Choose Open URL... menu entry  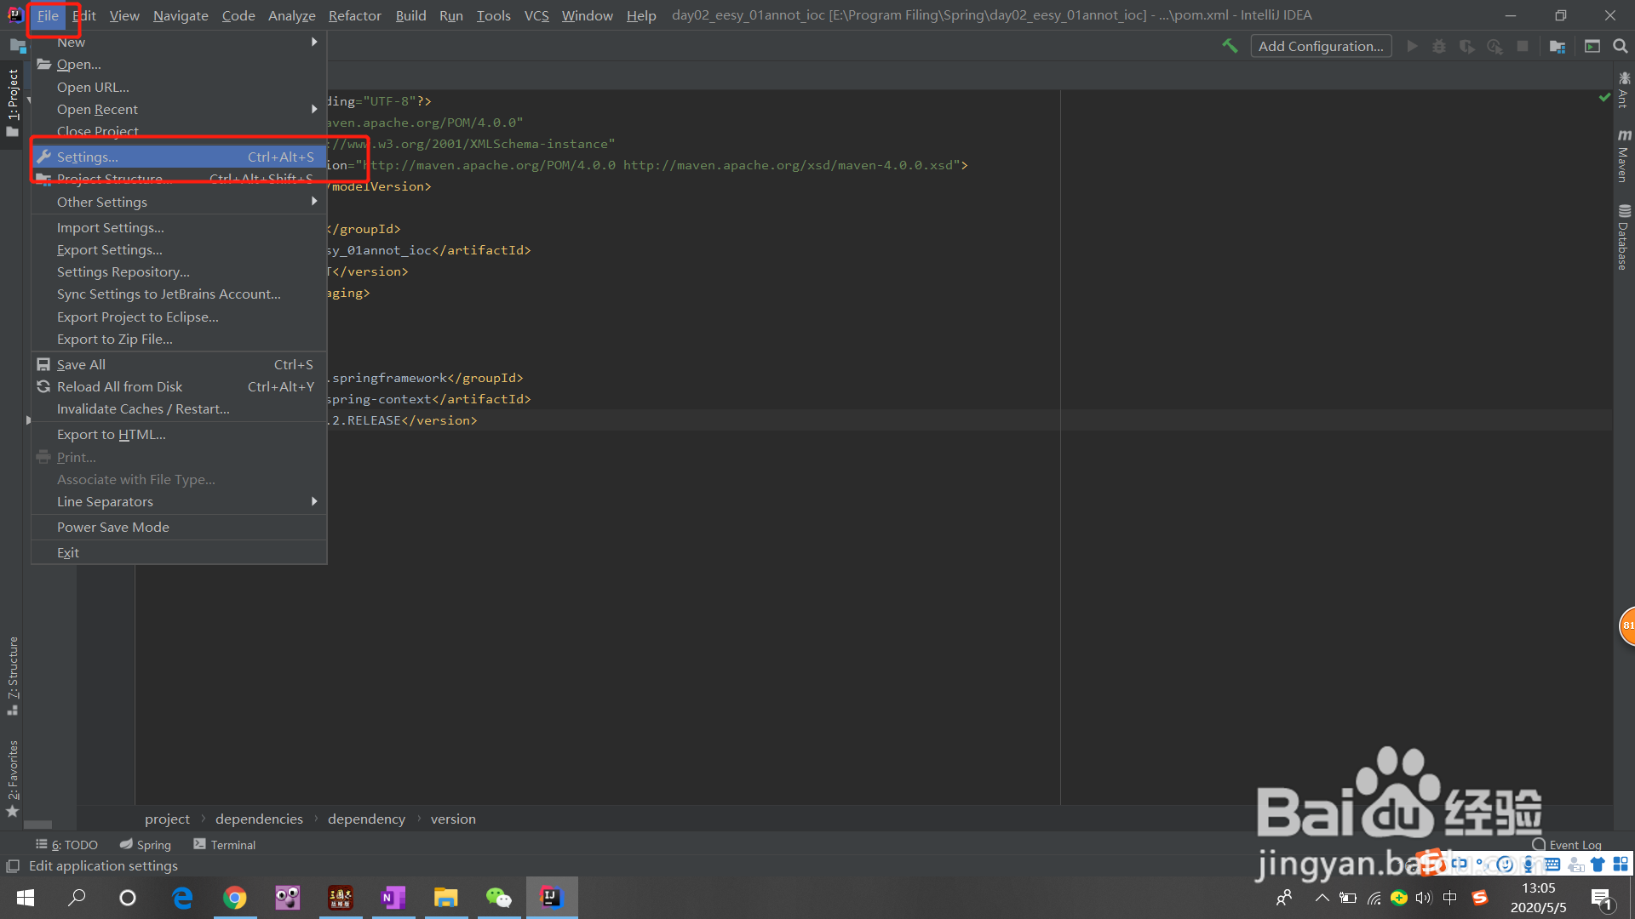coord(179,87)
